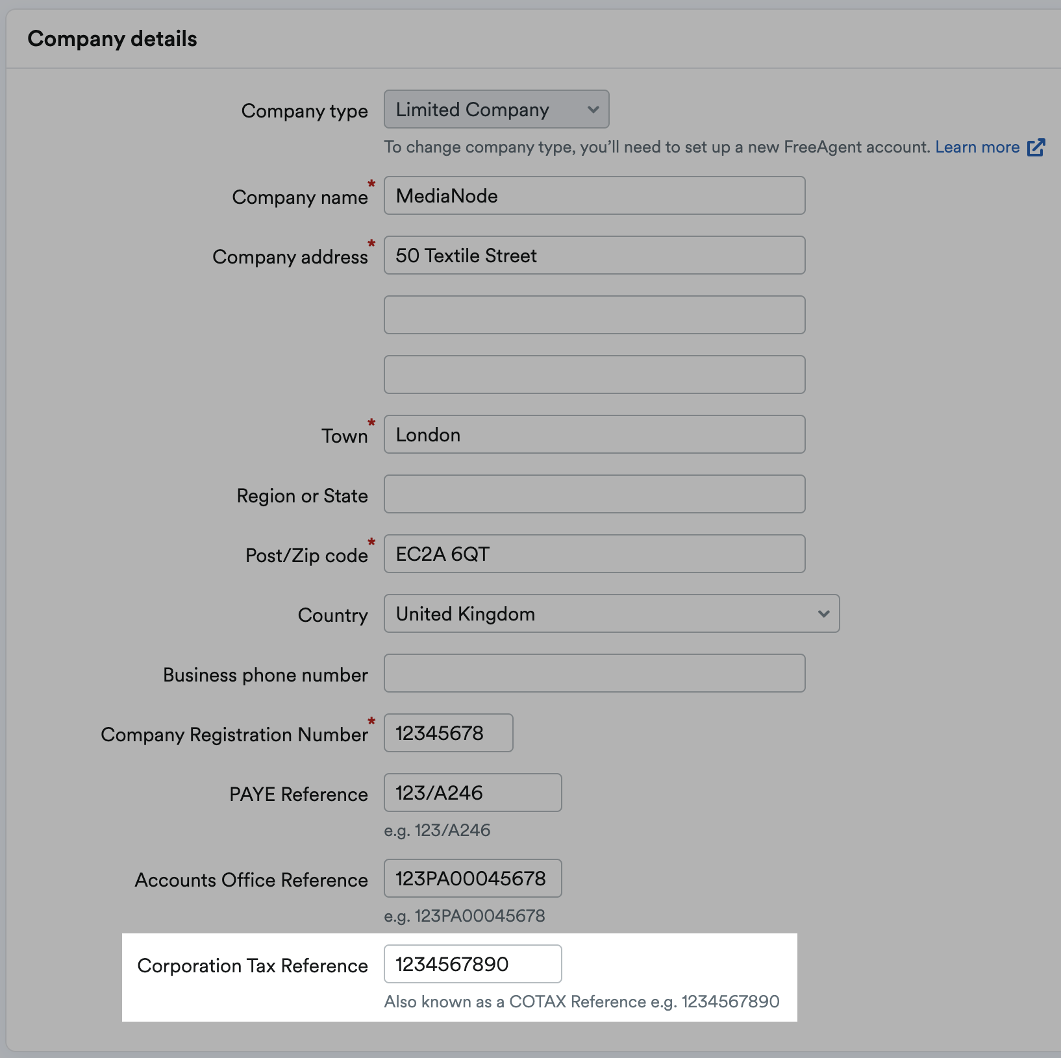This screenshot has width=1061, height=1058.
Task: Click the Company address label
Action: click(x=290, y=257)
